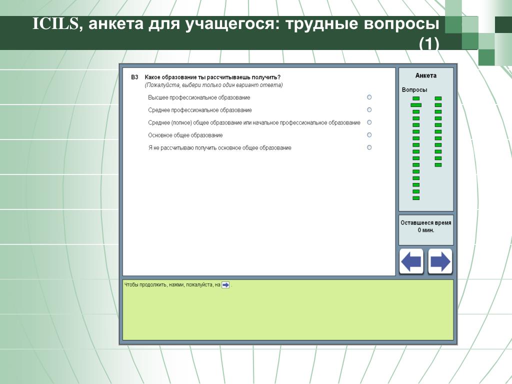Select topmost indicator in left Вопросы column
This screenshot has height=384, width=512.
point(416,98)
